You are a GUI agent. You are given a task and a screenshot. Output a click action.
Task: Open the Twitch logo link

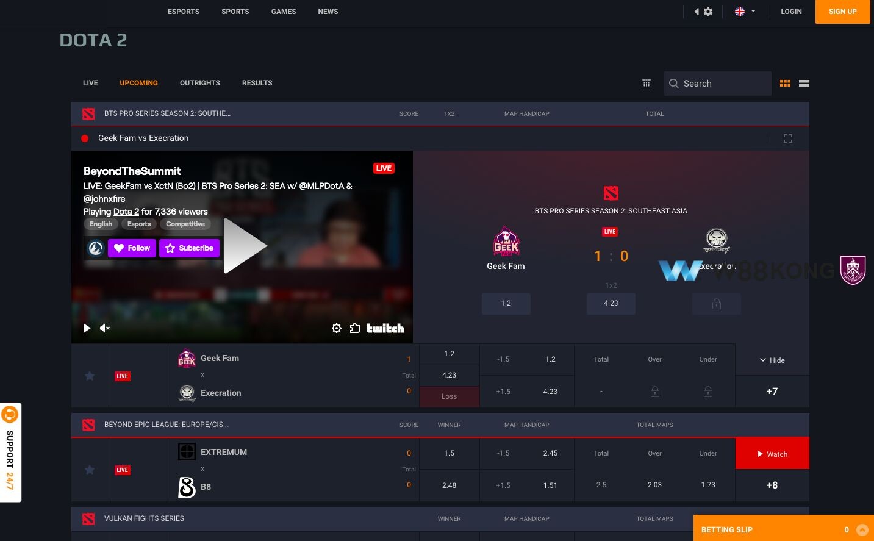385,328
